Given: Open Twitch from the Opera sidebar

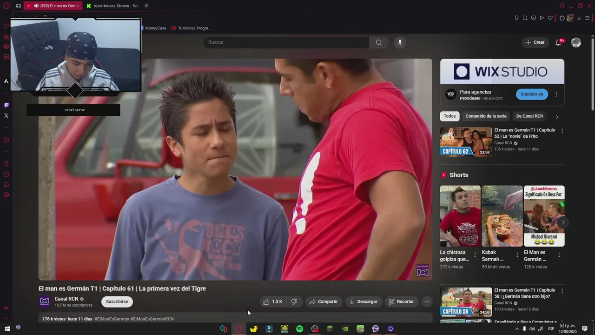Looking at the screenshot, I should tap(6, 105).
